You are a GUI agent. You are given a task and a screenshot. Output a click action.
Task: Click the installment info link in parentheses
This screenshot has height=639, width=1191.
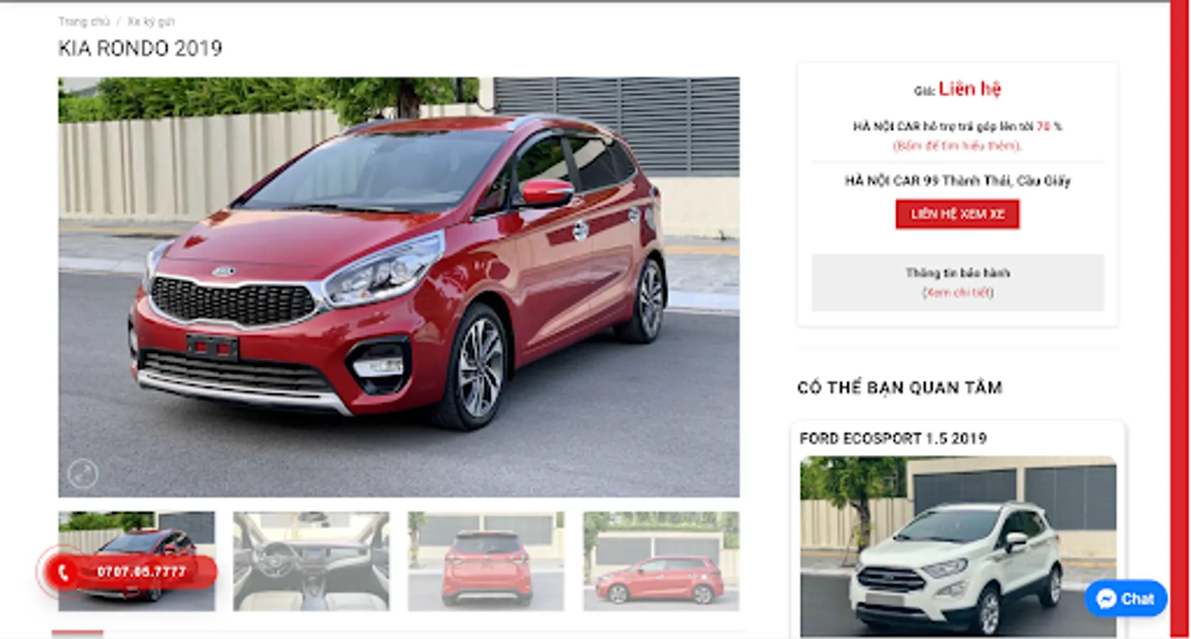(957, 146)
